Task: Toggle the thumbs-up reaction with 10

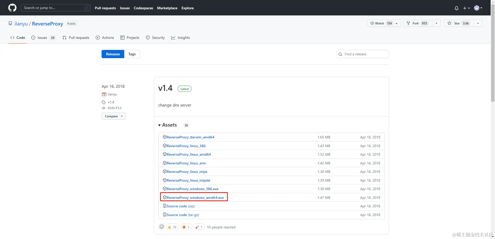Action: (172, 227)
